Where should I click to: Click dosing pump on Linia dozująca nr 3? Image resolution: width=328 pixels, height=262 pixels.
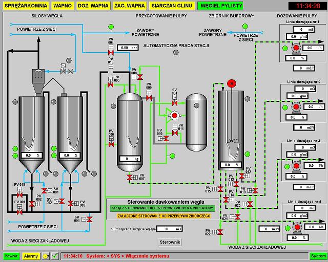coord(296,166)
